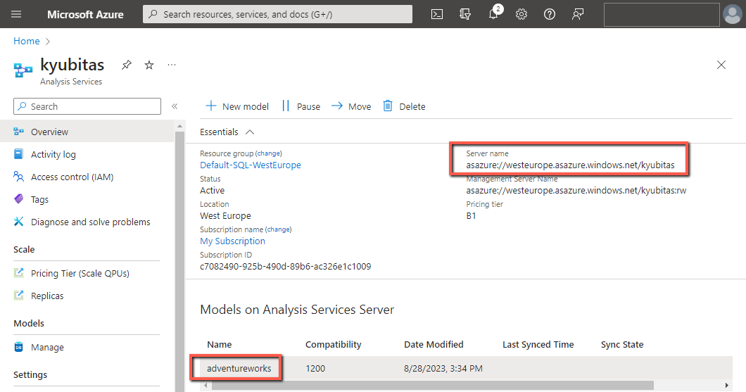Click the B1 pricing tier value
746x392 pixels.
pos(471,216)
